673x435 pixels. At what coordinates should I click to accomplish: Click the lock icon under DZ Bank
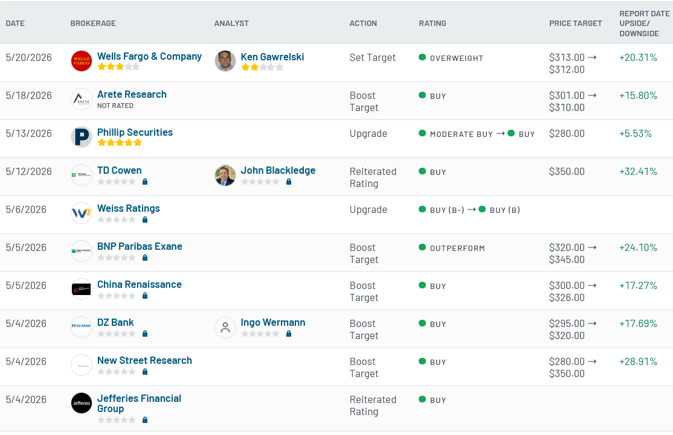[x=145, y=334]
